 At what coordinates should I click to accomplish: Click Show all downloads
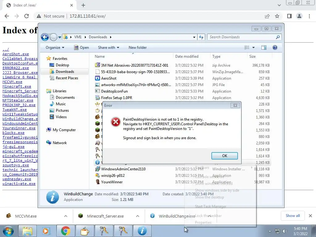click(x=293, y=216)
